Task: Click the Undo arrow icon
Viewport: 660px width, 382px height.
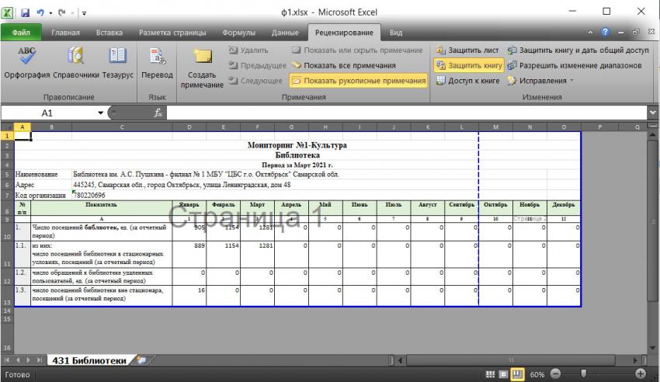Action: [x=40, y=12]
